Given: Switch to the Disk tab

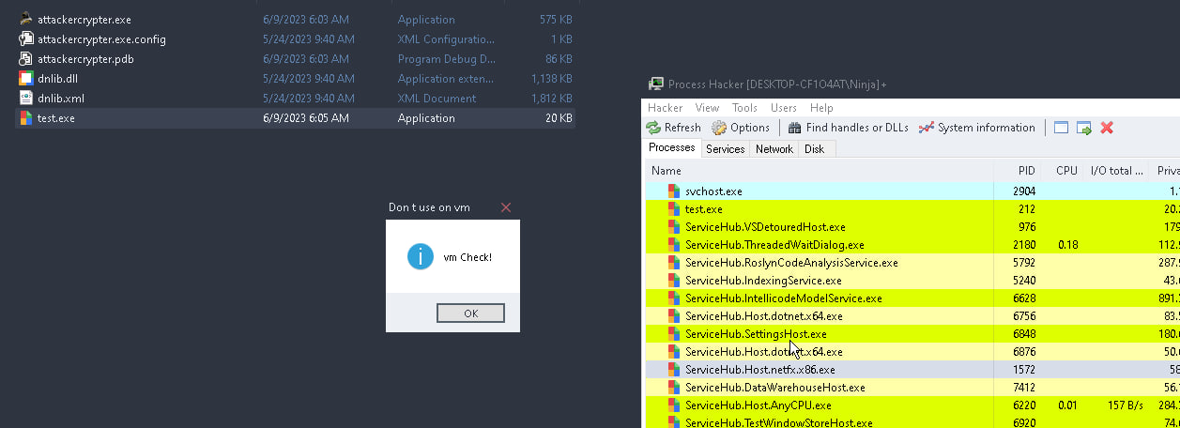Looking at the screenshot, I should point(815,149).
